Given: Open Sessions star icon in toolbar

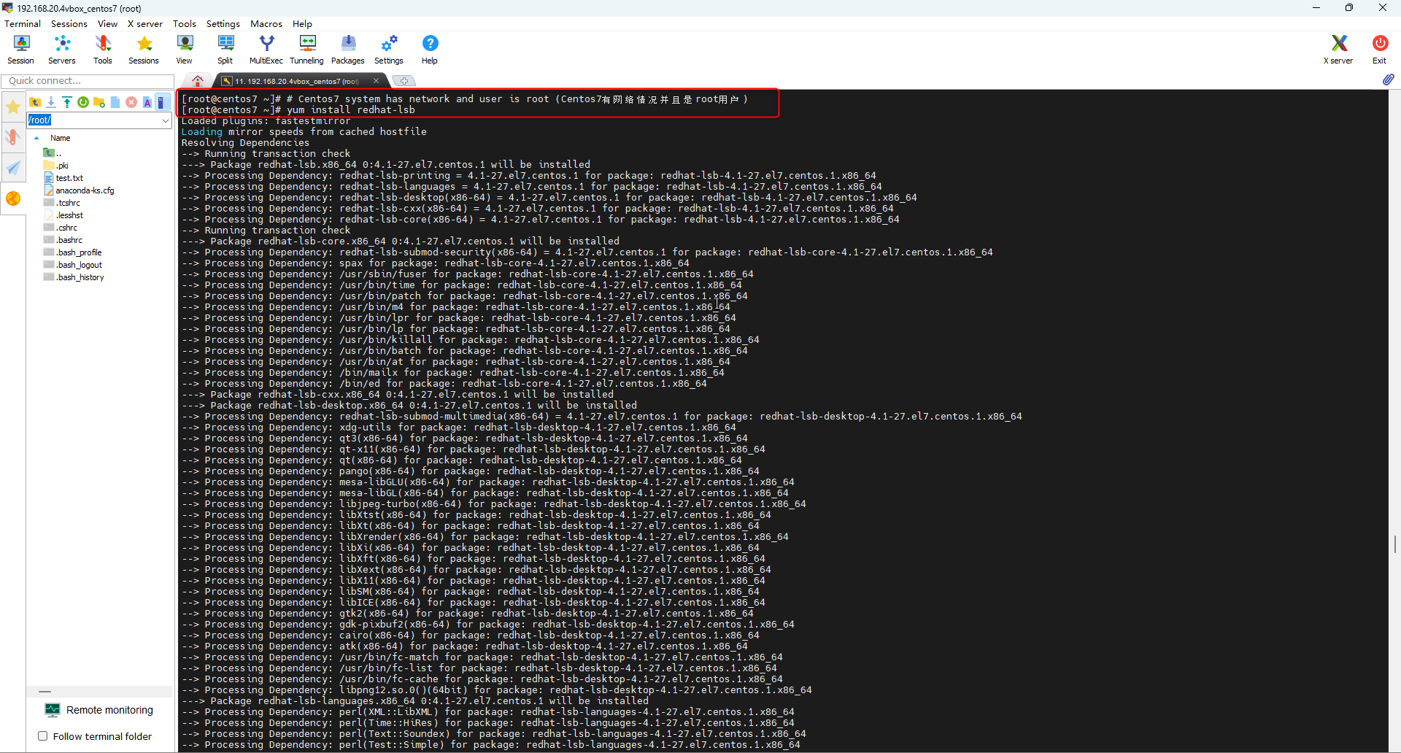Looking at the screenshot, I should 144,50.
